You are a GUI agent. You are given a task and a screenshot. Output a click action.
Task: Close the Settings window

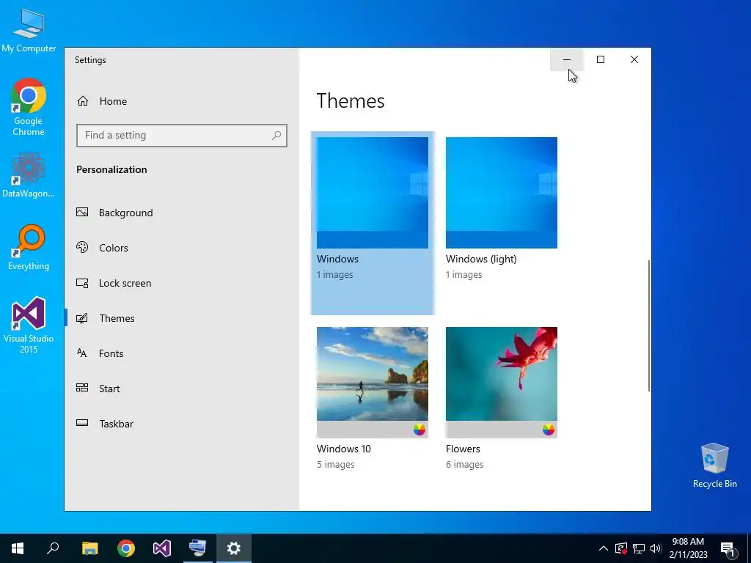(634, 59)
